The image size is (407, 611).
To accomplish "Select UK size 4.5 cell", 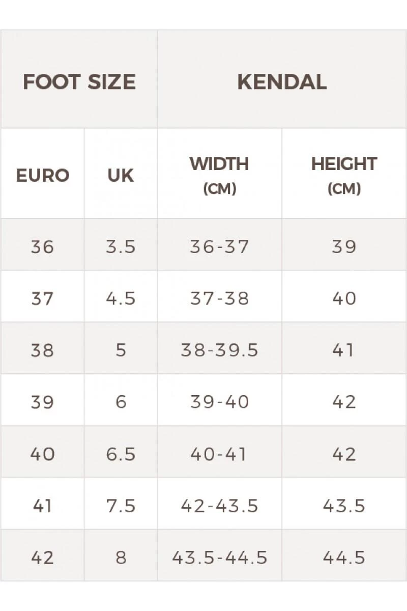I will coord(121,298).
